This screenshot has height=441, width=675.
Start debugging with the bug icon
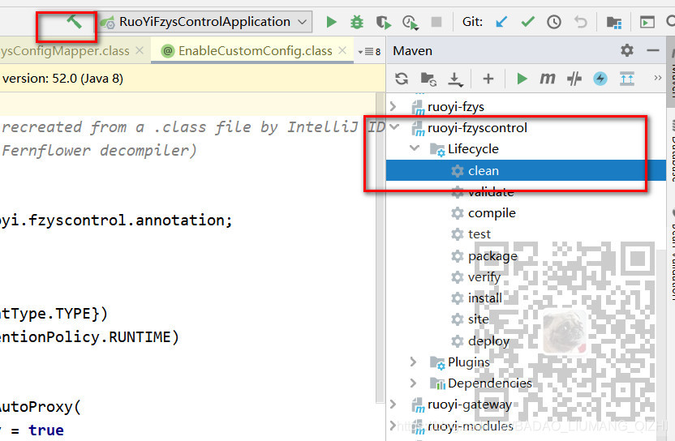[357, 22]
